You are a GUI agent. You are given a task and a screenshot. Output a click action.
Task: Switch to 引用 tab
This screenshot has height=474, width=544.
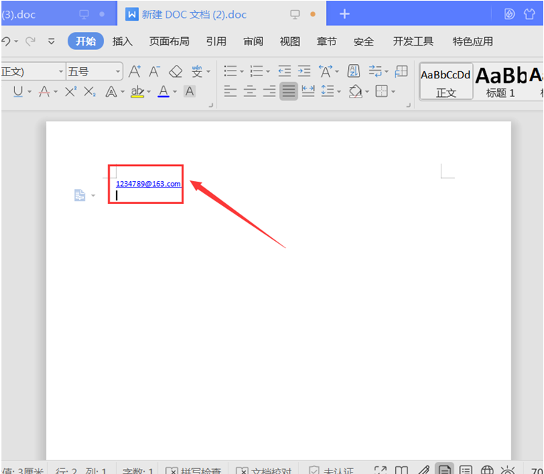(x=216, y=41)
